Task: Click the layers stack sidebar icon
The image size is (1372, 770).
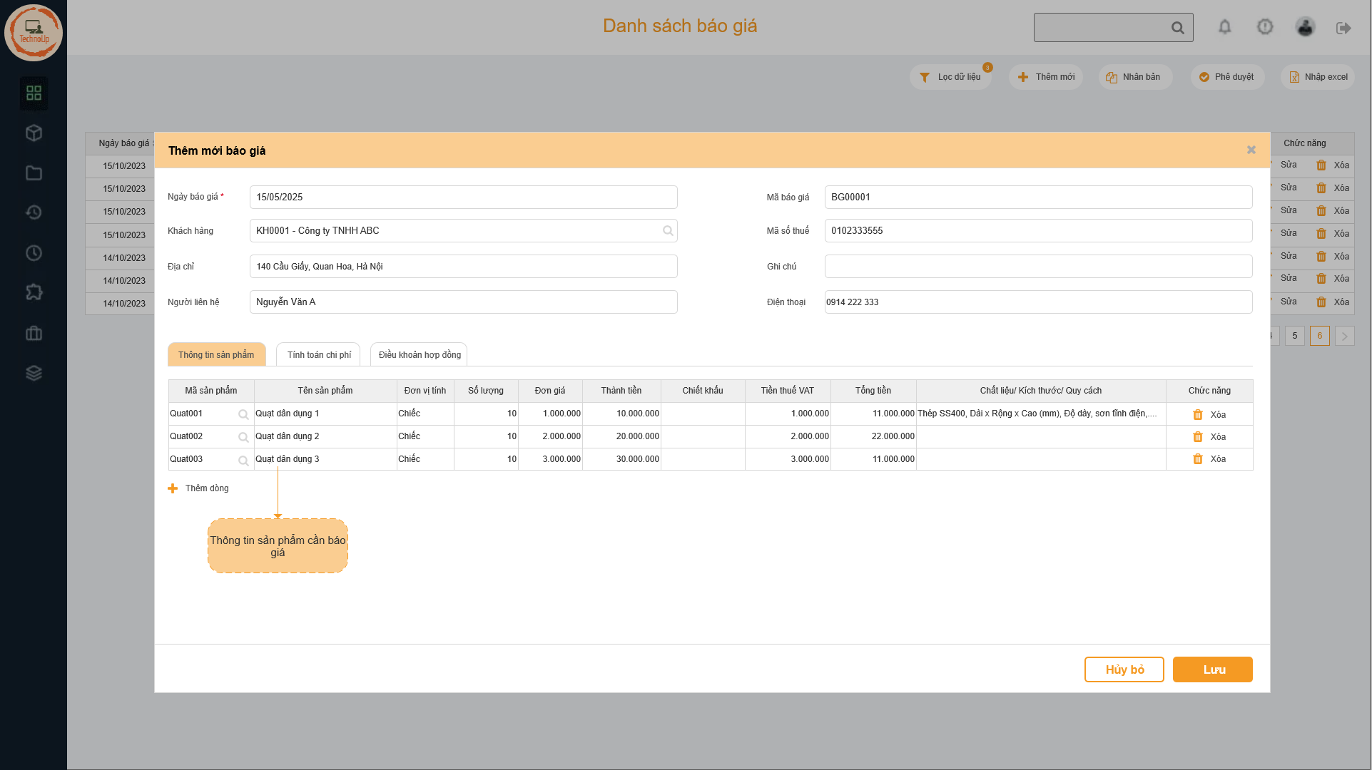Action: [x=34, y=373]
